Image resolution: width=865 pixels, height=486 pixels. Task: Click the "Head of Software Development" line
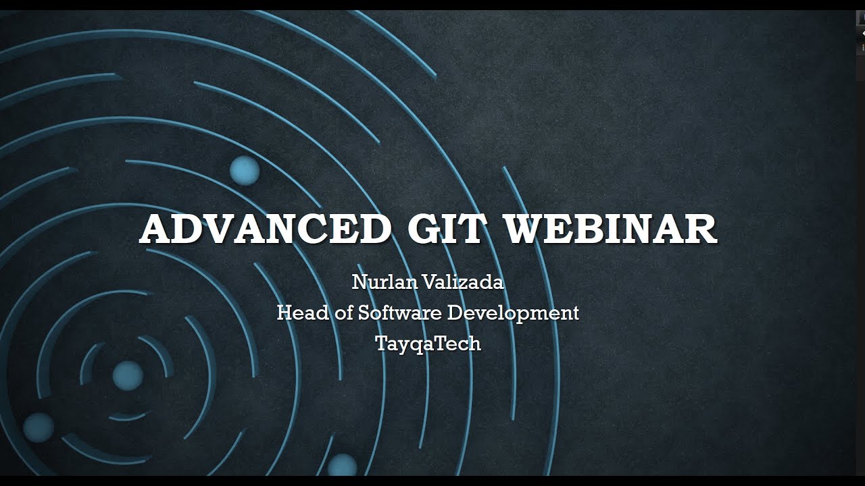pyautogui.click(x=428, y=313)
